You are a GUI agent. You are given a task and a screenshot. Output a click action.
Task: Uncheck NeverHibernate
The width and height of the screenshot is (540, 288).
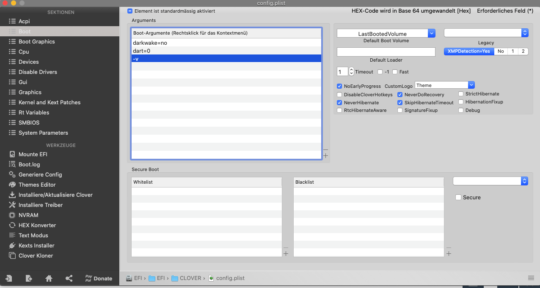click(339, 103)
